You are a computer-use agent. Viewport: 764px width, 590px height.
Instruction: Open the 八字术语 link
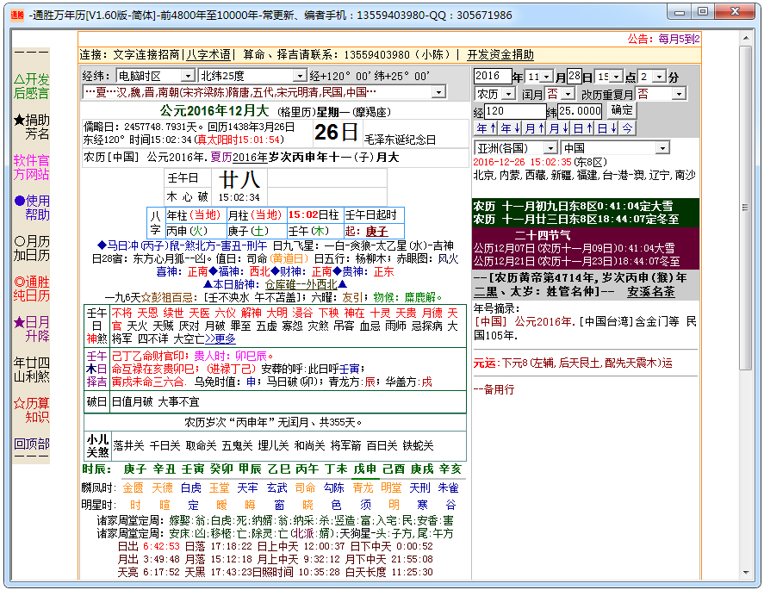click(208, 54)
